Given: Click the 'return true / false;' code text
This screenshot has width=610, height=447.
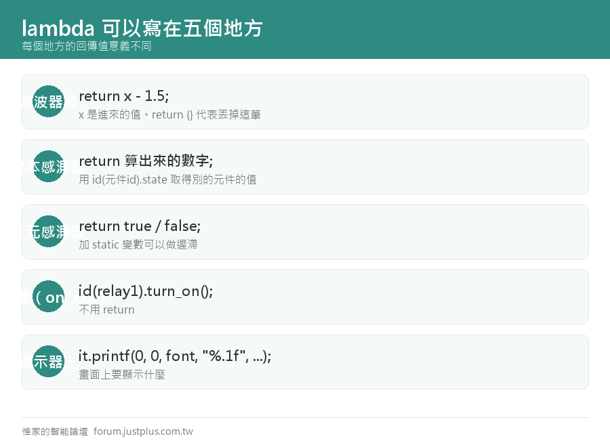Looking at the screenshot, I should click(x=140, y=226).
